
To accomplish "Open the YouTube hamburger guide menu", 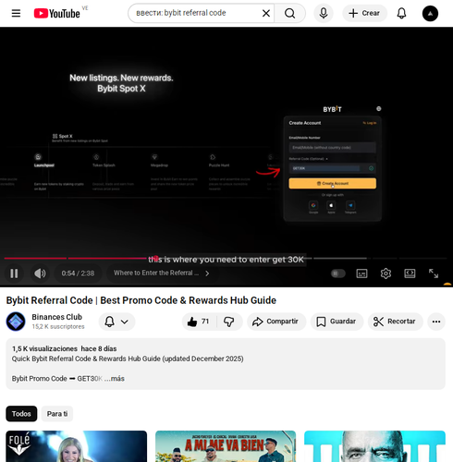I will pos(16,13).
